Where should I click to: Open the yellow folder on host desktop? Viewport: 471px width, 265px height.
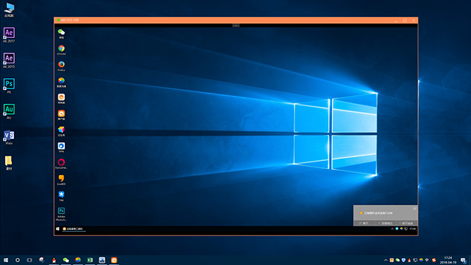point(9,162)
